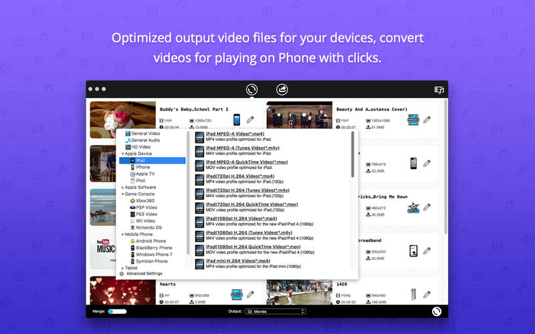Select the hearts video thumbnail

coord(123,291)
